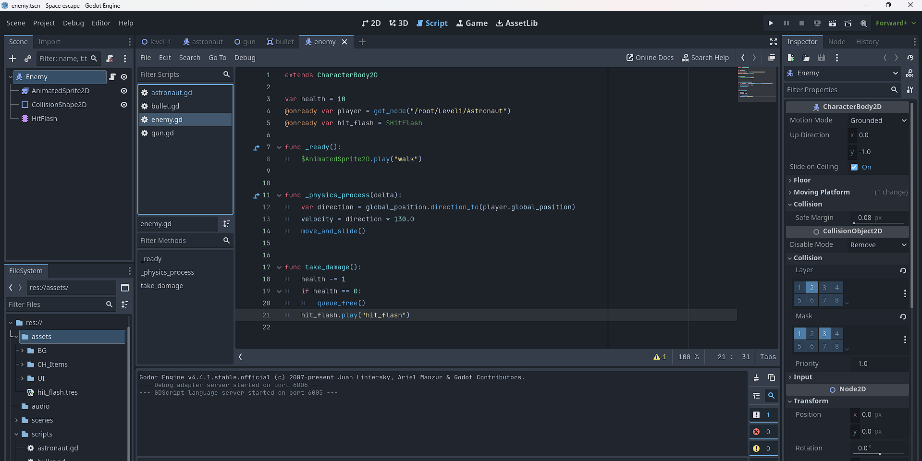
Task: Open the remote debugger icon next to Run
Action: coord(817,23)
